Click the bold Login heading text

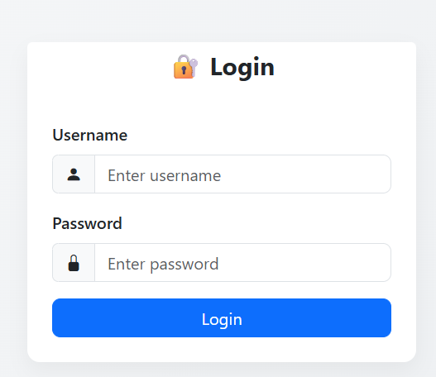pos(242,67)
